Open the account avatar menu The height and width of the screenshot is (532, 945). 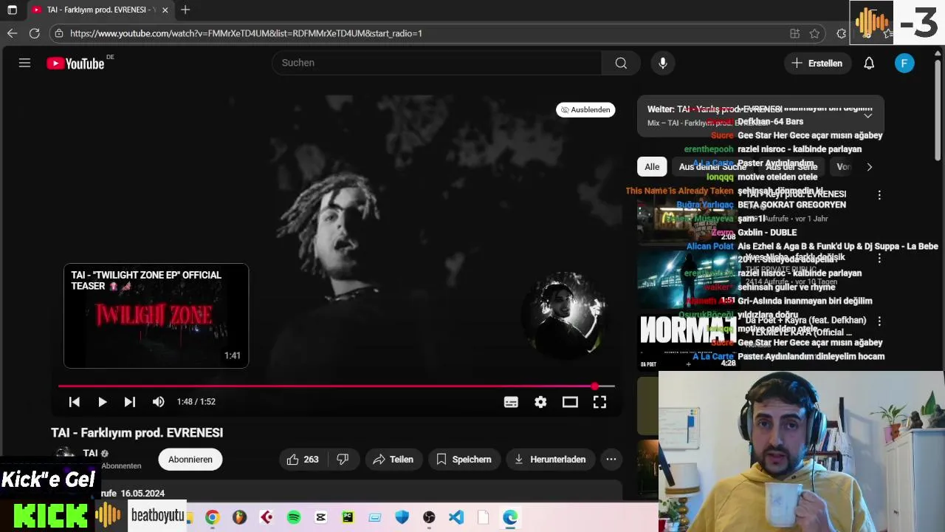pyautogui.click(x=904, y=63)
